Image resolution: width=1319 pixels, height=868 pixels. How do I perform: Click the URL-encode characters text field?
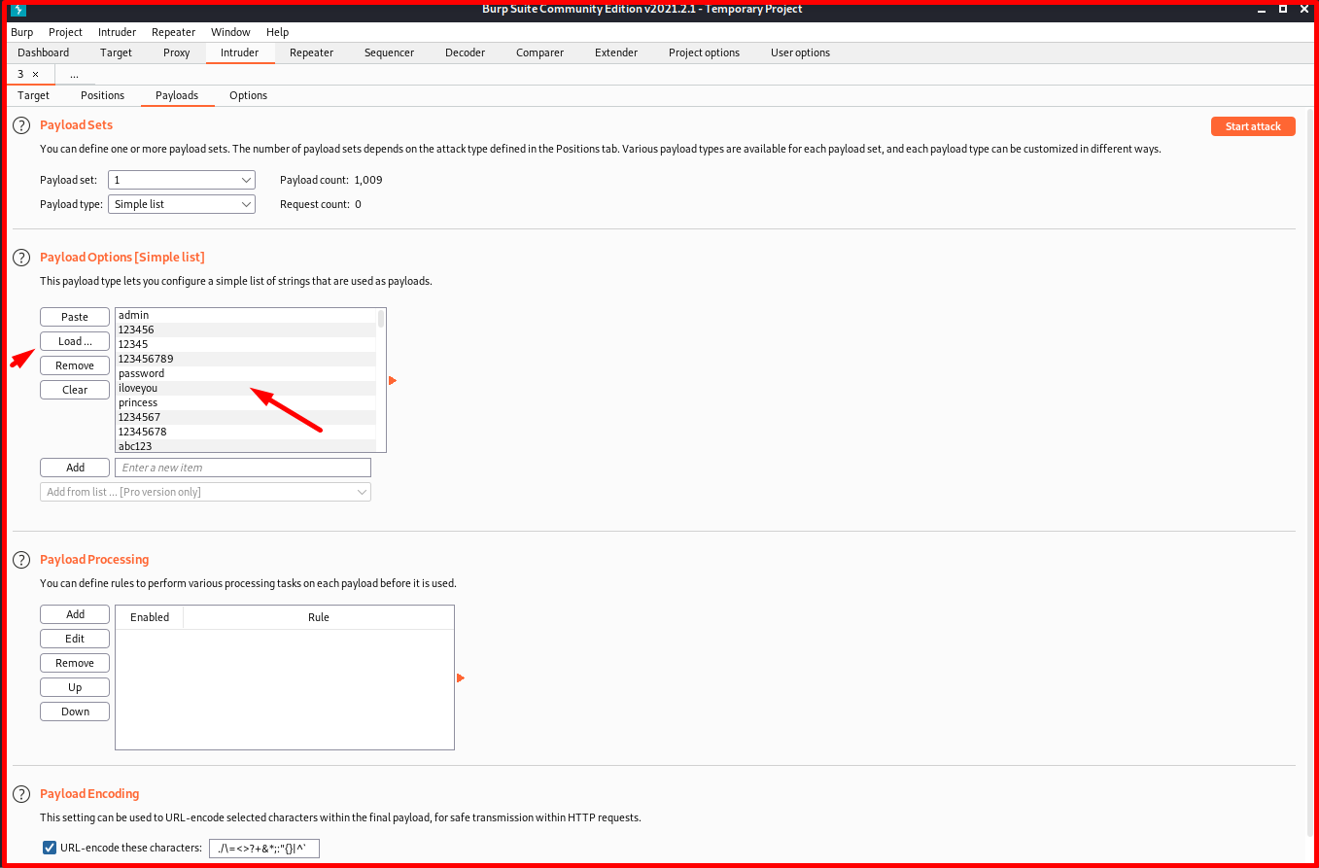pyautogui.click(x=264, y=849)
